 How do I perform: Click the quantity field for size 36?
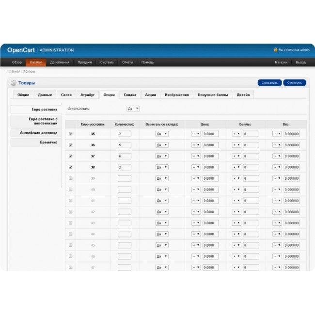pos(124,145)
